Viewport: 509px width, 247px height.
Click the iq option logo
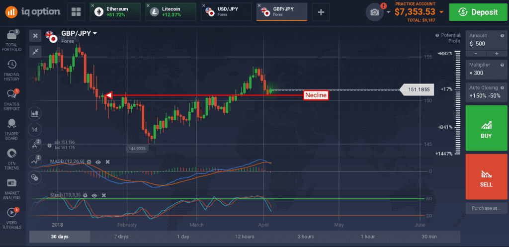pyautogui.click(x=33, y=12)
